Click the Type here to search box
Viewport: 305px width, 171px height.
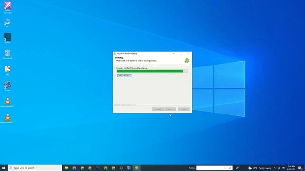[35, 168]
